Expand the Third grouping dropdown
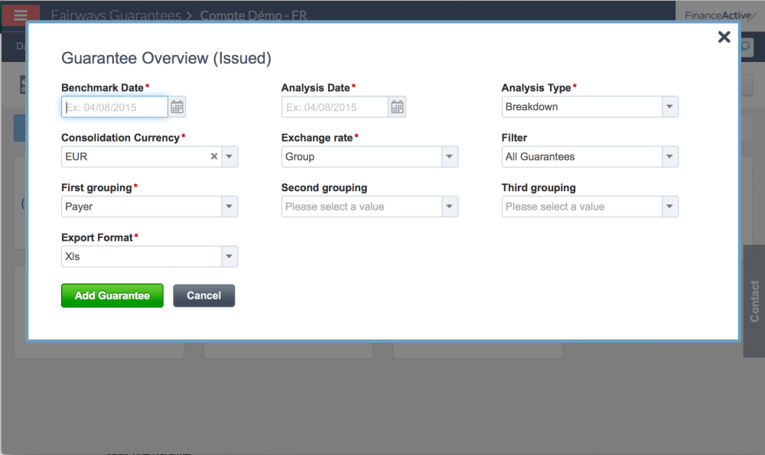 669,206
